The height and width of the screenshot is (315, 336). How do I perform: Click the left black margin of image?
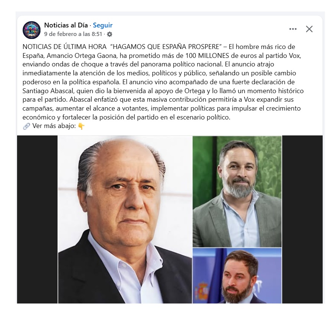click(x=37, y=220)
